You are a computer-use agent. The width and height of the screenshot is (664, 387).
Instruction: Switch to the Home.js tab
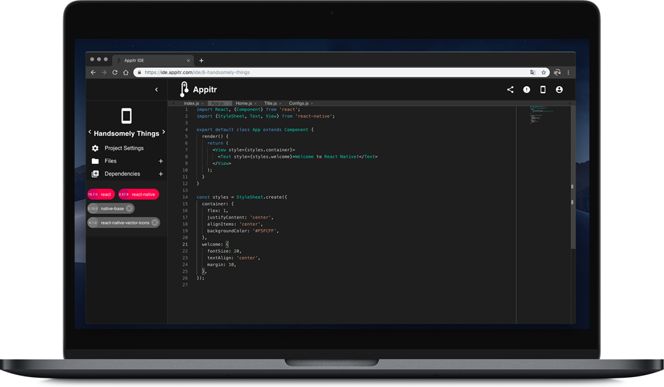[244, 104]
